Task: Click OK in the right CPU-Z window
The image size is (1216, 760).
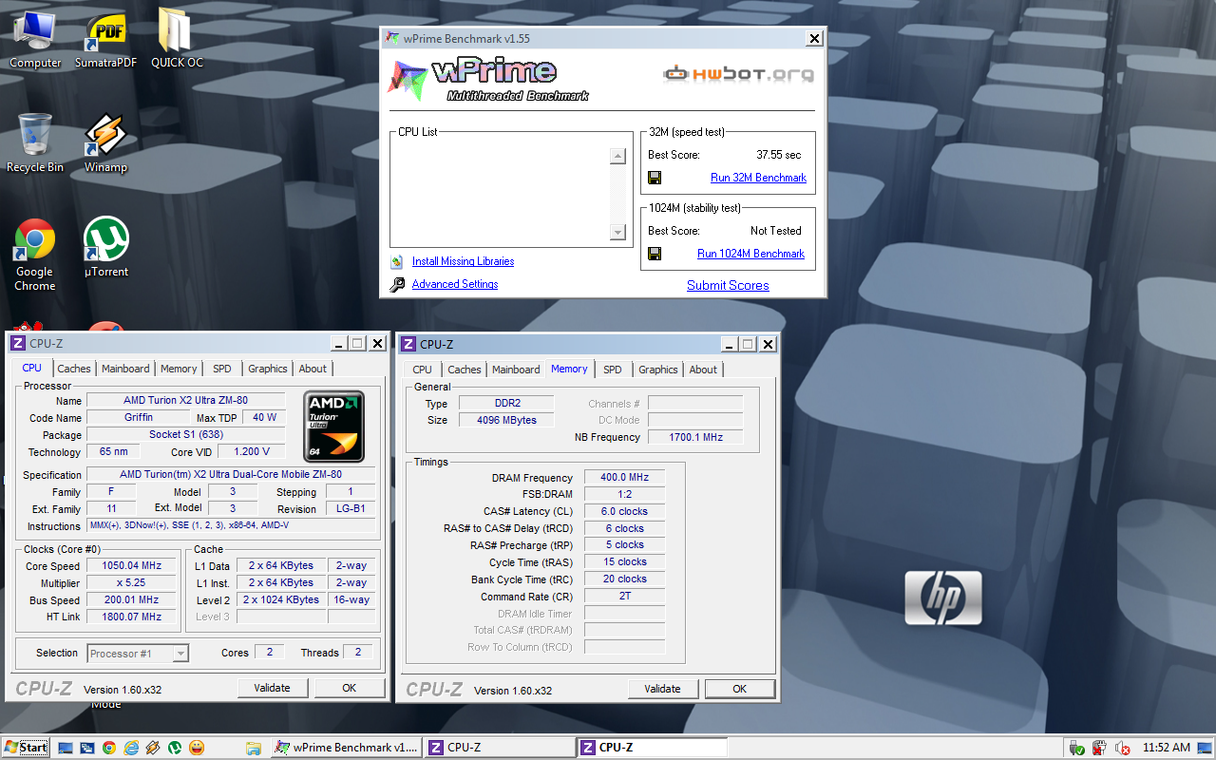Action: (x=740, y=689)
